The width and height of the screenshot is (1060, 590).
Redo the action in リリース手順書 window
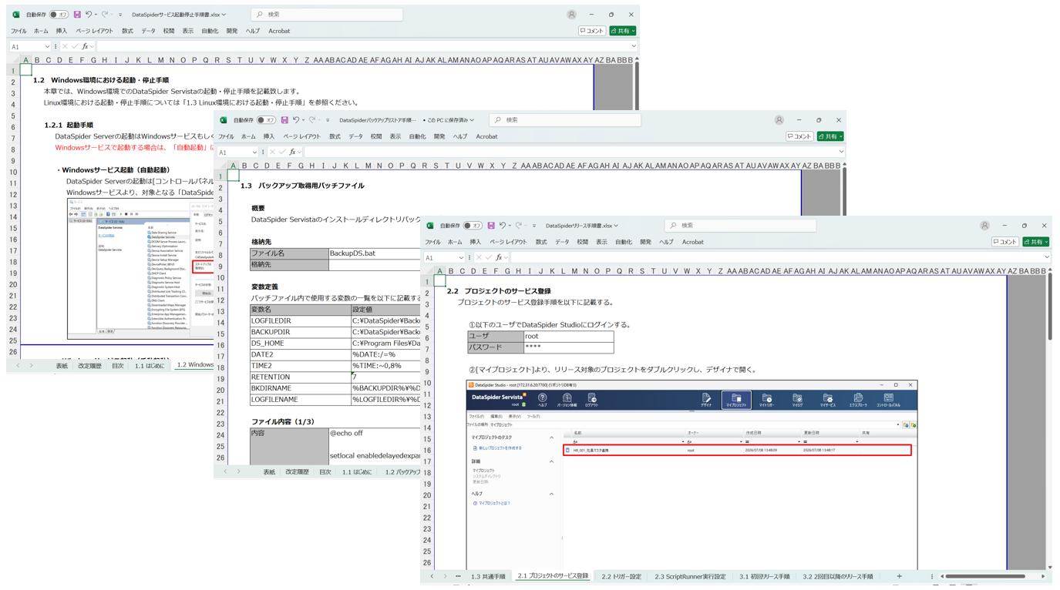pyautogui.click(x=519, y=226)
